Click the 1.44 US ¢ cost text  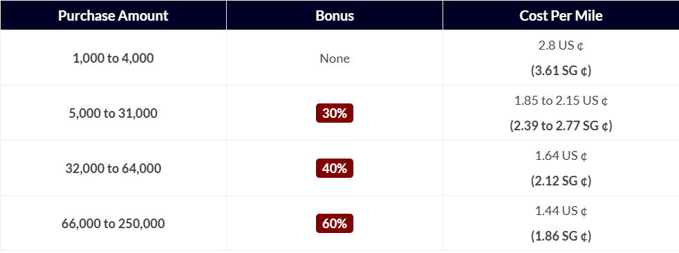(561, 211)
